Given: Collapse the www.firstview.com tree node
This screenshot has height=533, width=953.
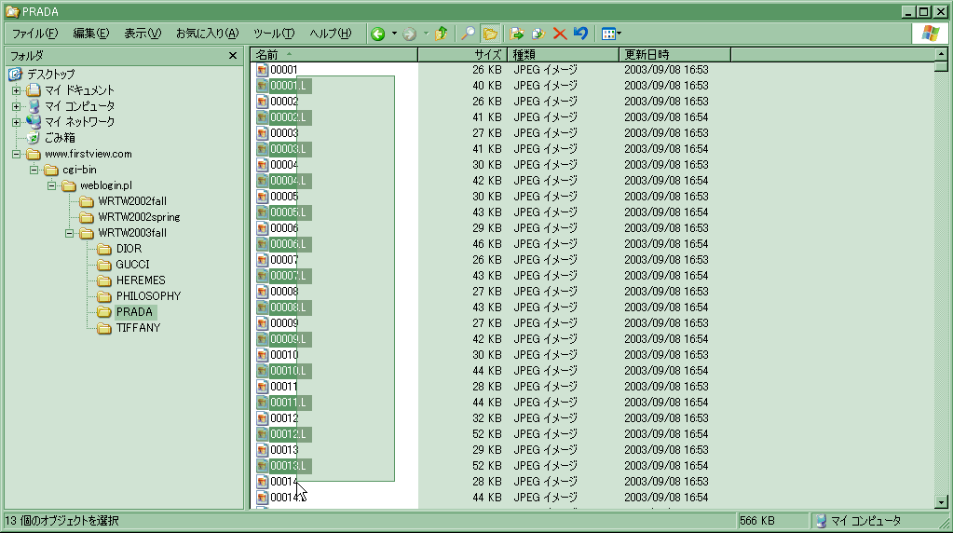Looking at the screenshot, I should (x=16, y=154).
